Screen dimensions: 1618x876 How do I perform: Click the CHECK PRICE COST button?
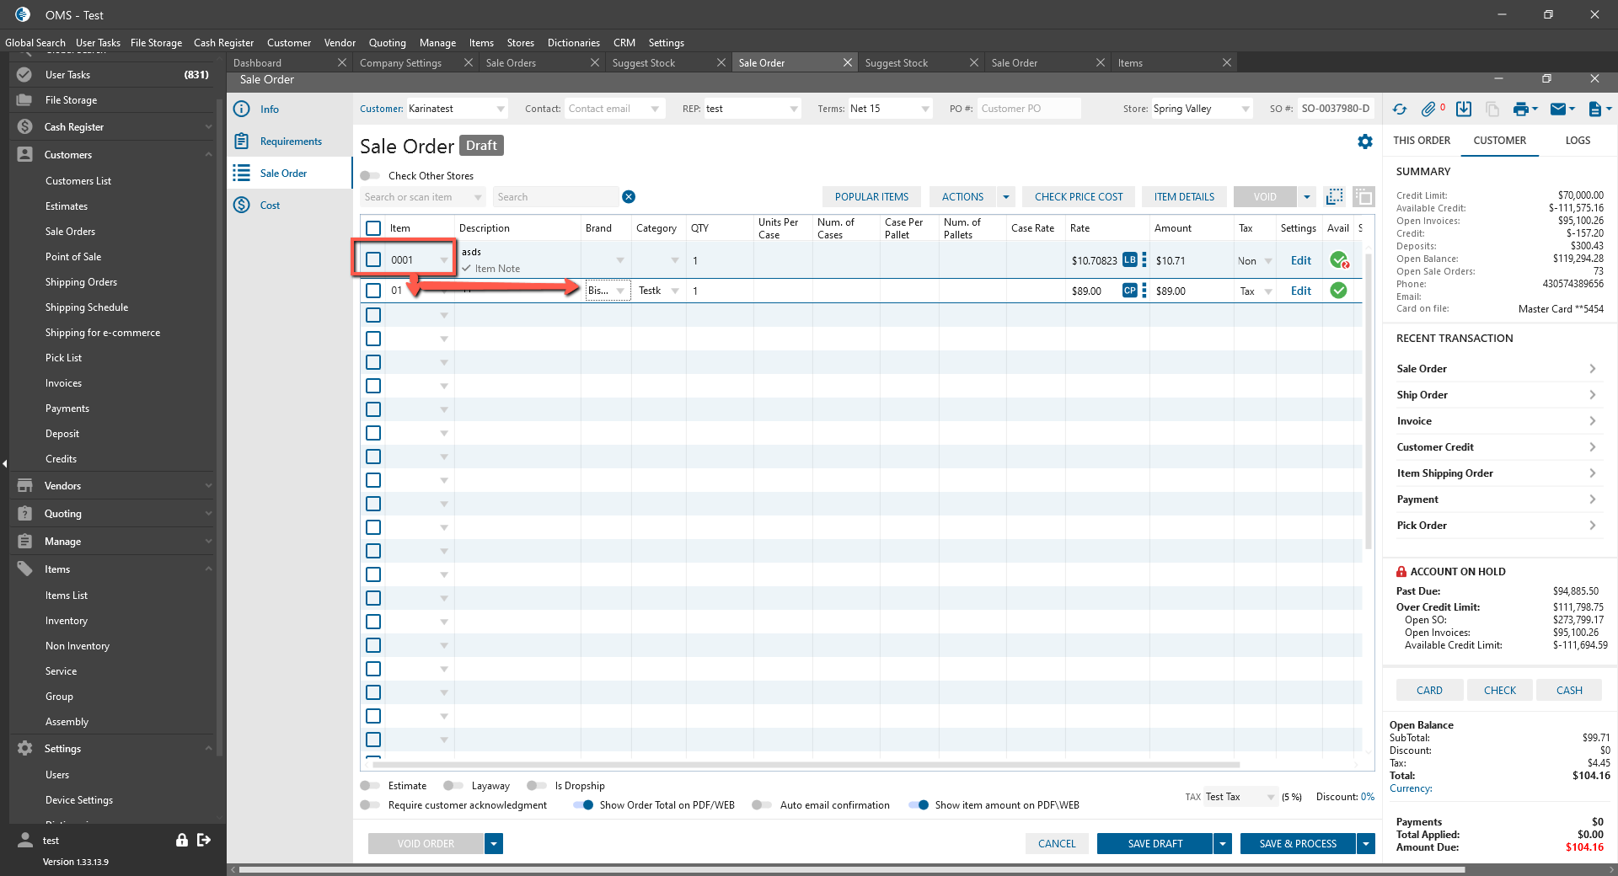(x=1079, y=197)
